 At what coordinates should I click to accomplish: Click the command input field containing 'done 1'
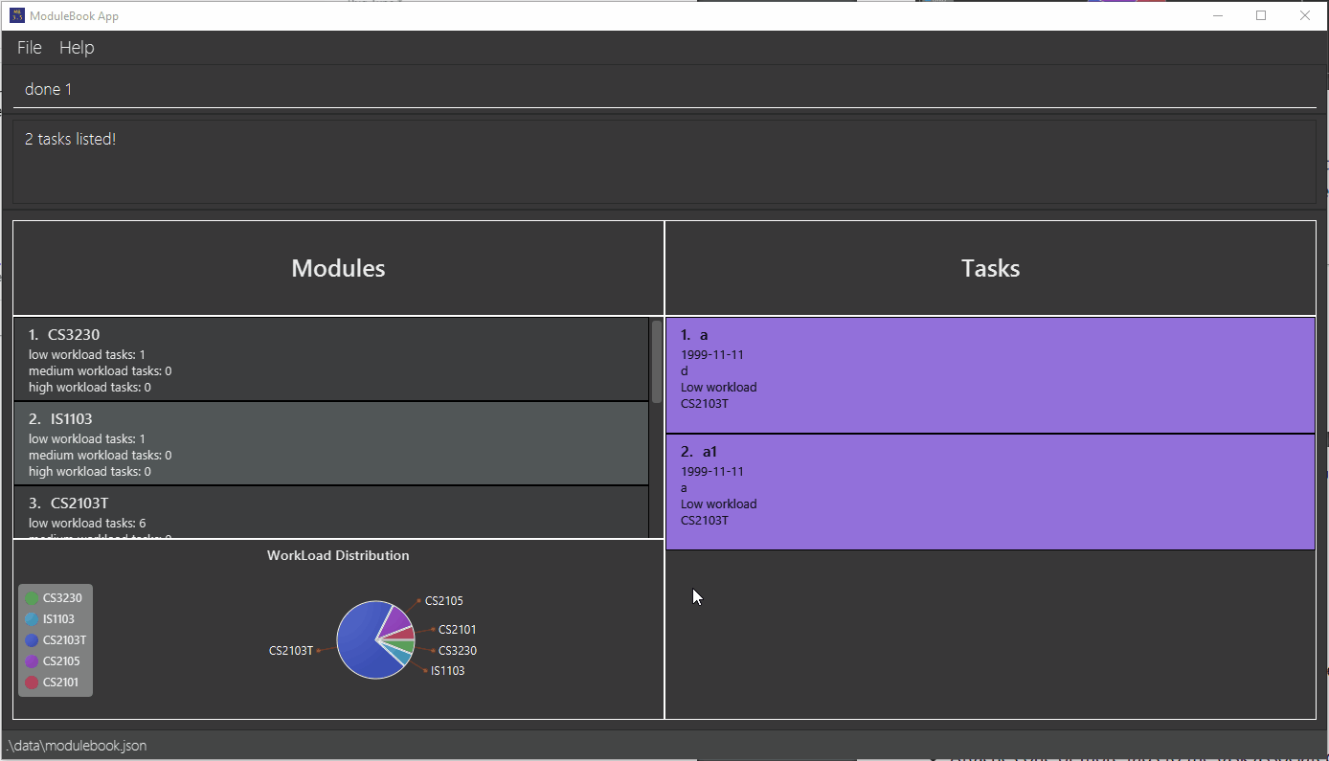point(664,89)
